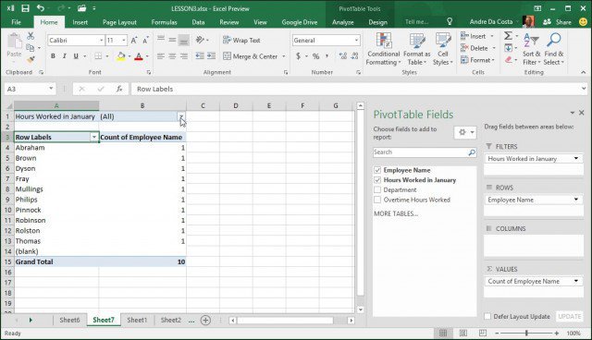Open the PivotTable Analyze tab

(343, 22)
